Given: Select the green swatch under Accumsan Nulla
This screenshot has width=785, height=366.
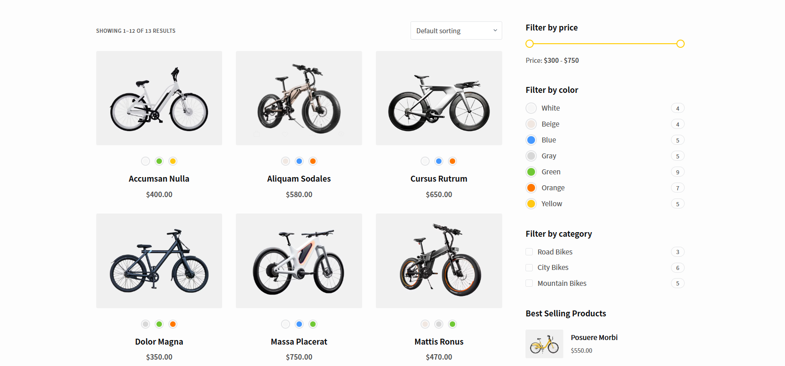Looking at the screenshot, I should click(x=159, y=161).
